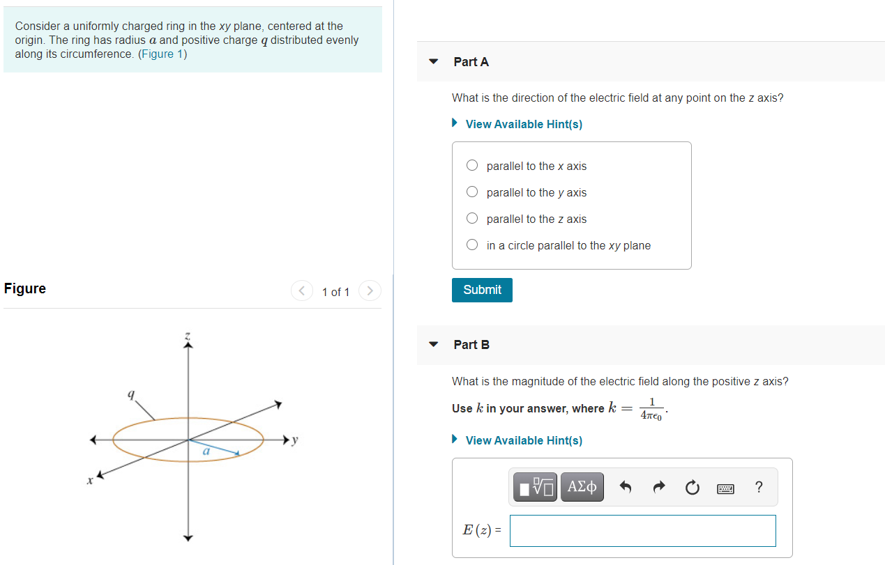Open the equation template toolbar icon
885x565 pixels.
(x=534, y=486)
